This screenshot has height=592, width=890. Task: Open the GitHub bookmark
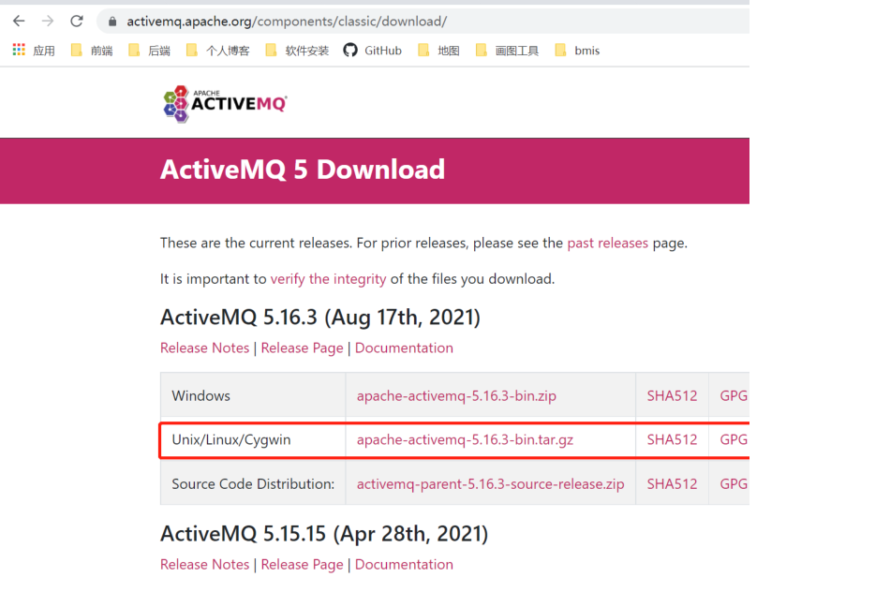point(373,51)
